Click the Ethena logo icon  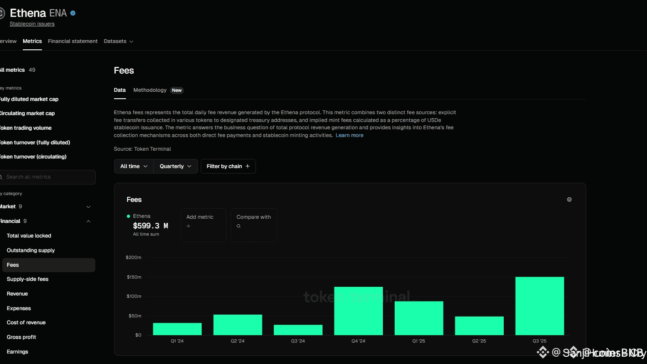pos(2,13)
